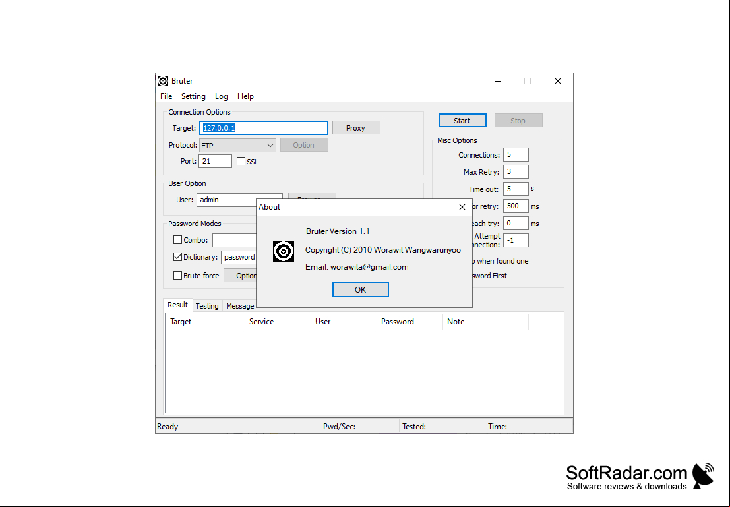Click the Proxy button
Screen dimensions: 730x507
pyautogui.click(x=356, y=128)
